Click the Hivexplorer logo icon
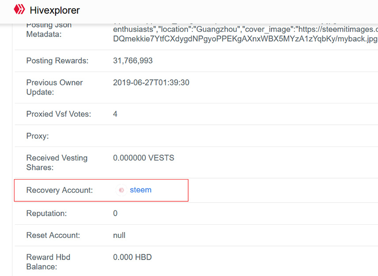 (x=19, y=10)
